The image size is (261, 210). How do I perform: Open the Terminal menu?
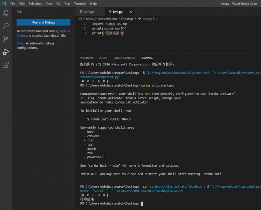tap(80, 3)
